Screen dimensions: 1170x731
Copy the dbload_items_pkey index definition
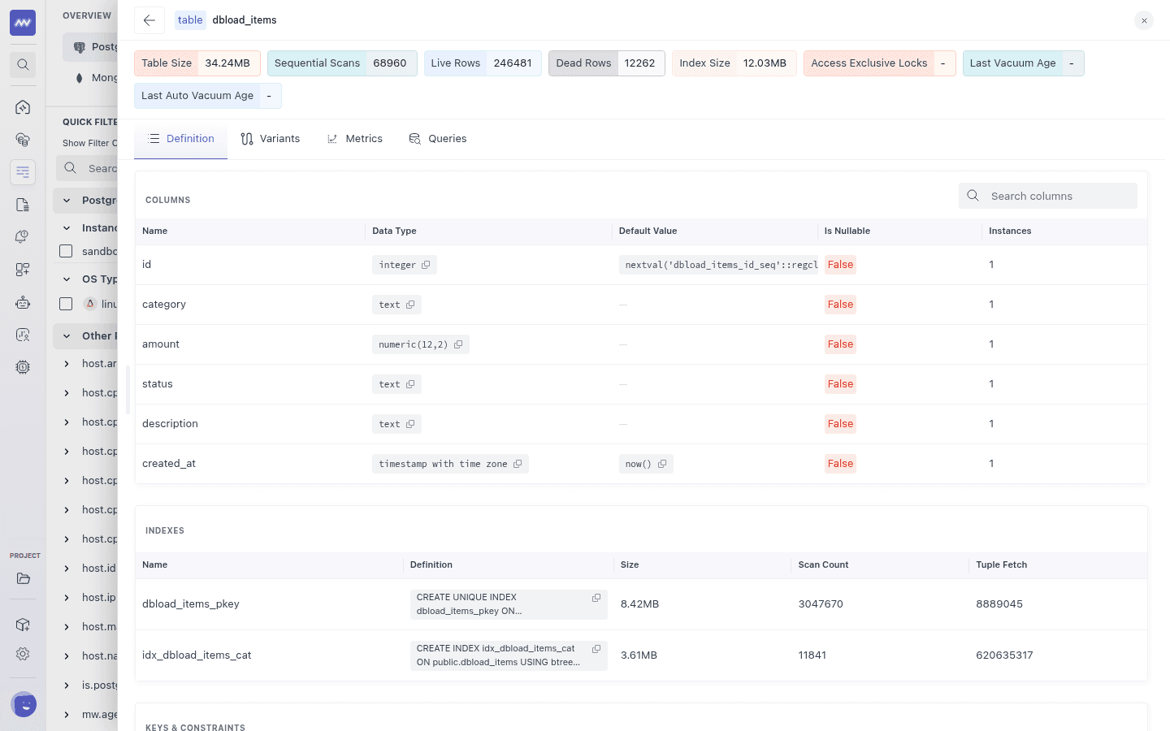[x=596, y=598]
